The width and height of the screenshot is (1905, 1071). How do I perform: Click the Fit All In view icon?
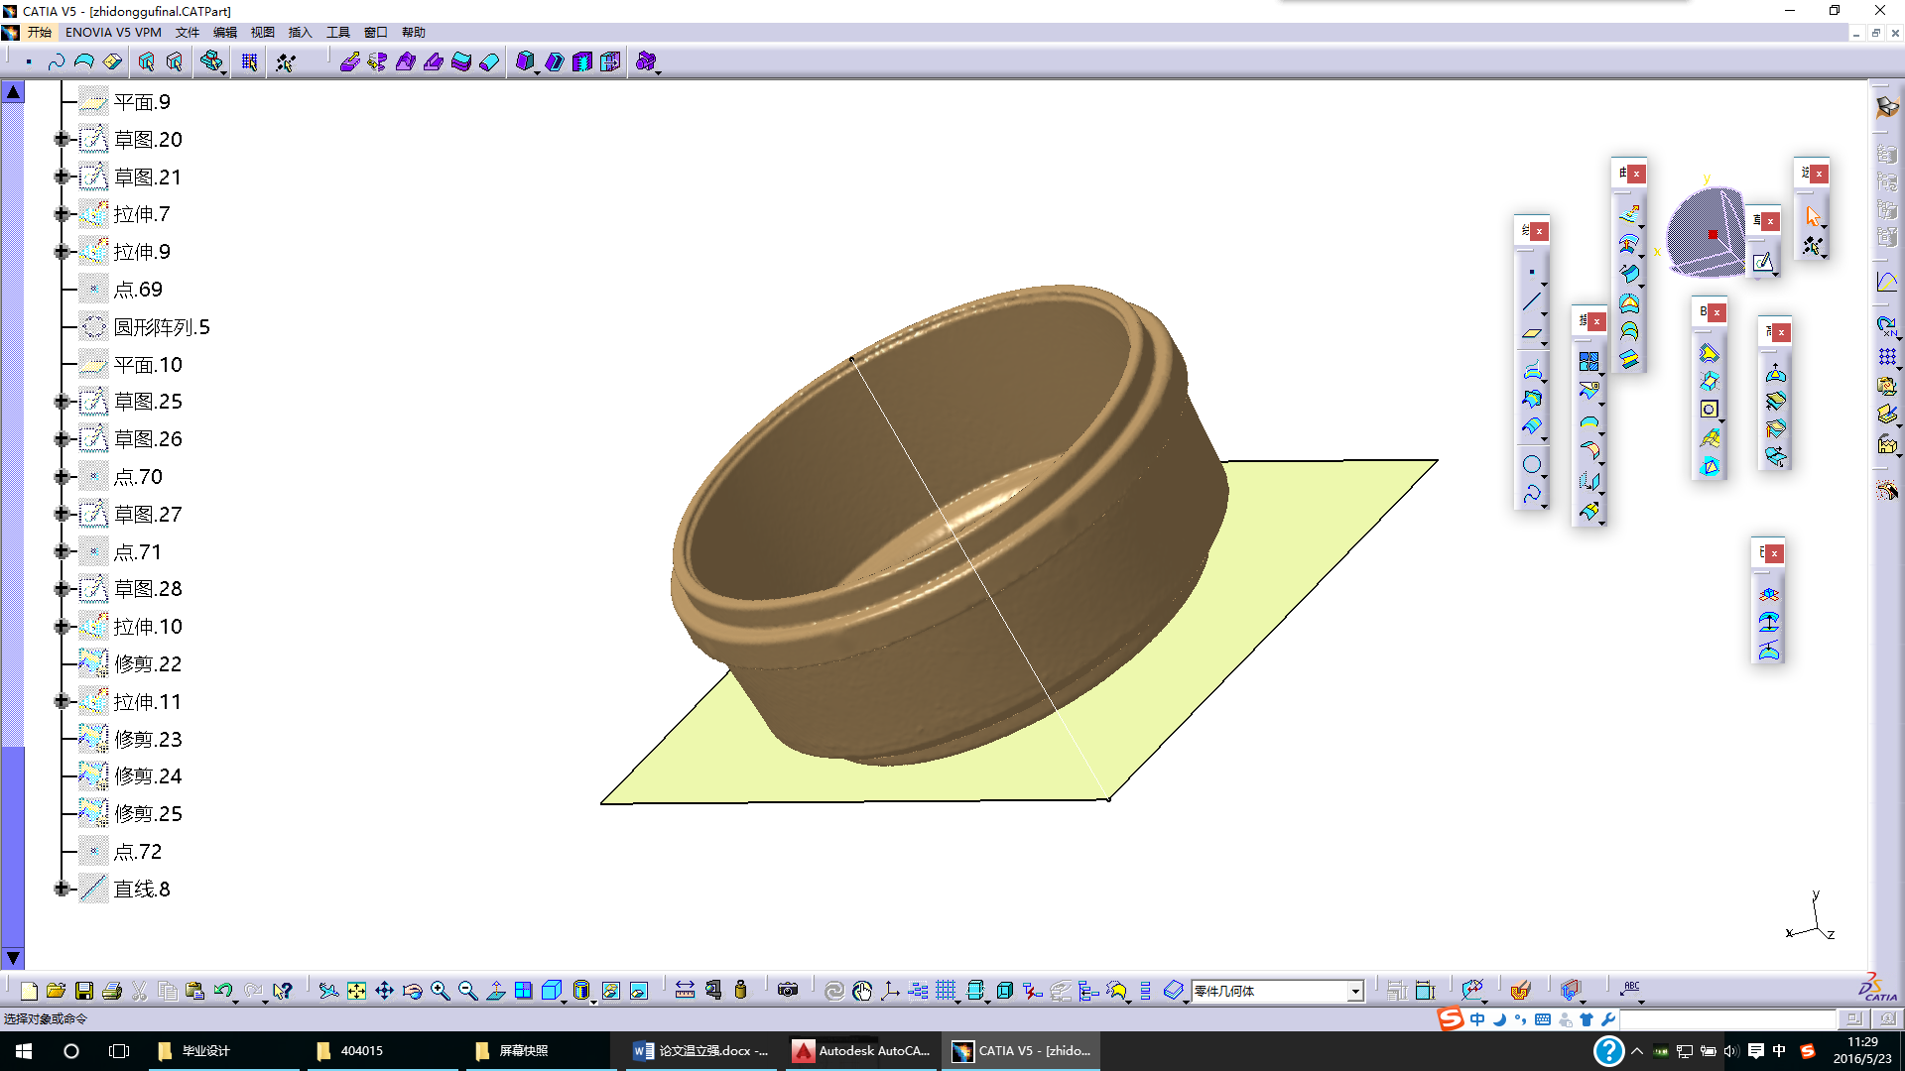click(x=356, y=991)
